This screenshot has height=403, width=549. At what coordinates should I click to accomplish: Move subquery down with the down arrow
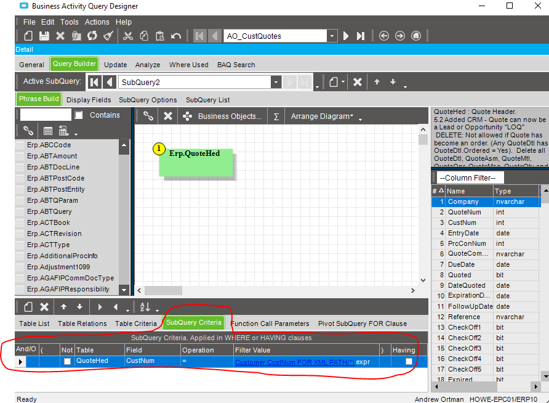pyautogui.click(x=393, y=82)
